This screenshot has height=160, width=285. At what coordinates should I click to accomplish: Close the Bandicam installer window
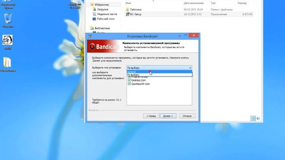pos(194,36)
